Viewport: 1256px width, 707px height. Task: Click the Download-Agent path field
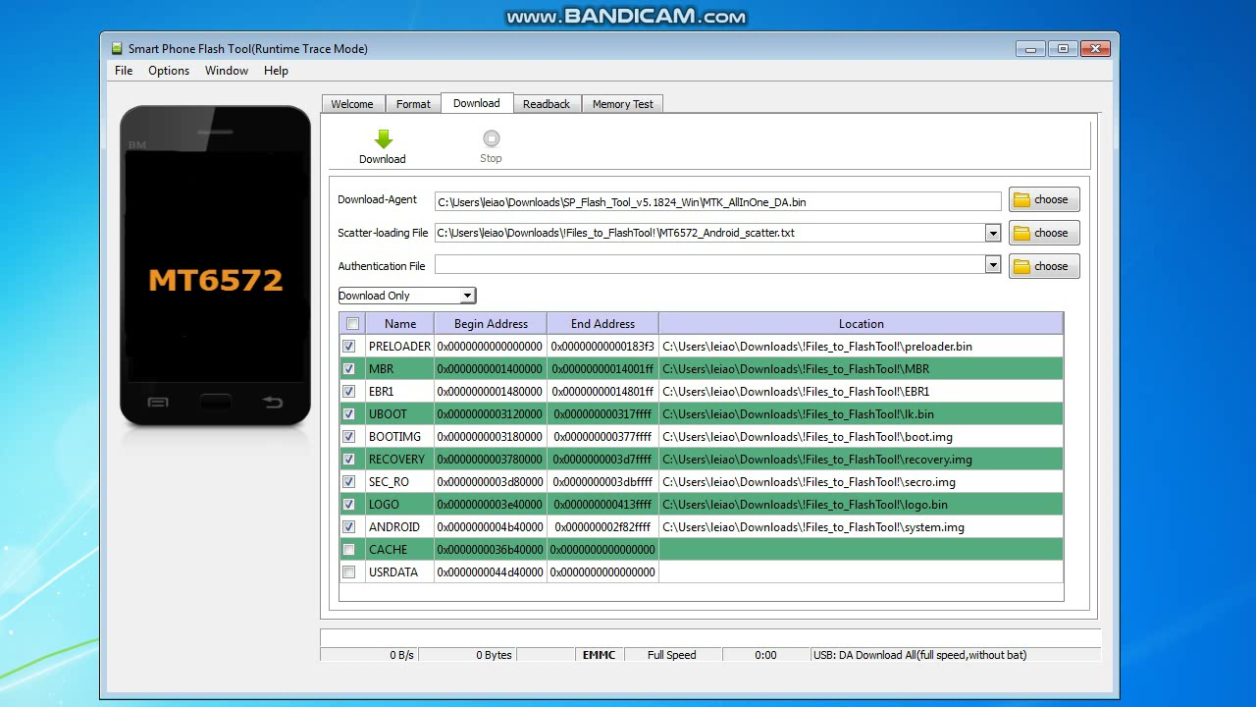coord(717,201)
